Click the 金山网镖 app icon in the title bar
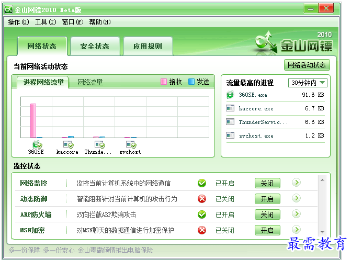The height and width of the screenshot is (260, 351). (x=8, y=9)
